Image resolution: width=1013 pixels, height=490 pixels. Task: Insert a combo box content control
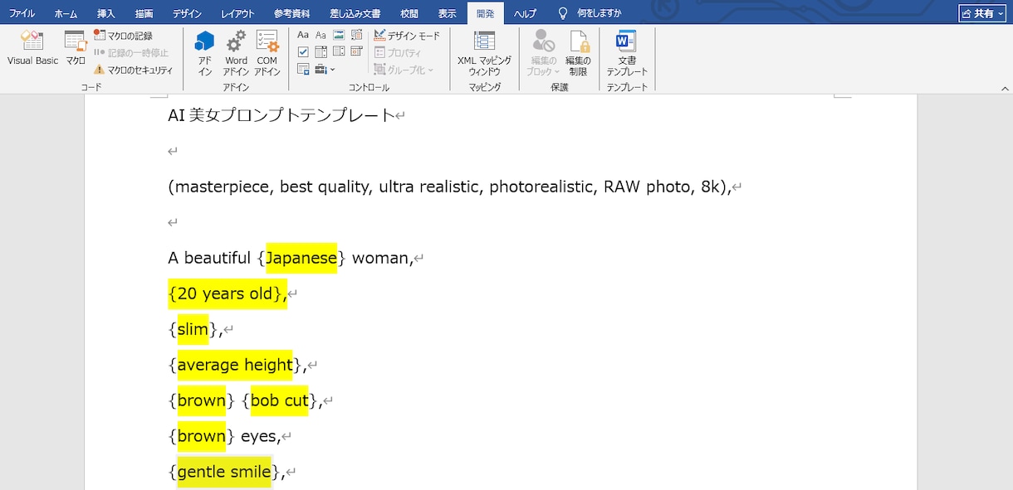coord(321,52)
